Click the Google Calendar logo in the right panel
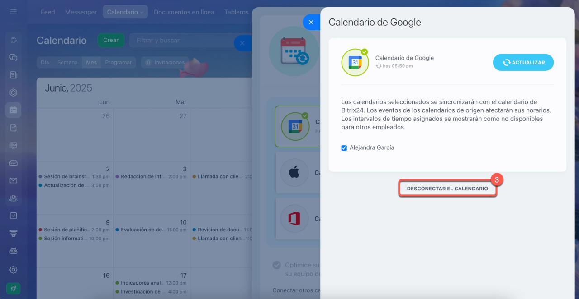The width and height of the screenshot is (579, 299). point(355,62)
